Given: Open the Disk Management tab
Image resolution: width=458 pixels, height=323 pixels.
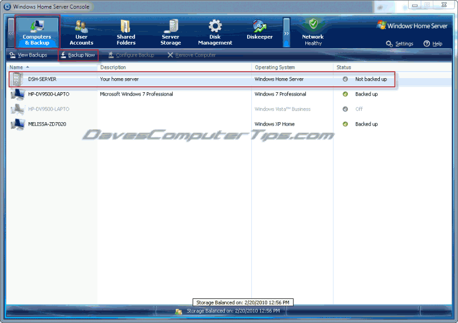Looking at the screenshot, I should tap(215, 32).
